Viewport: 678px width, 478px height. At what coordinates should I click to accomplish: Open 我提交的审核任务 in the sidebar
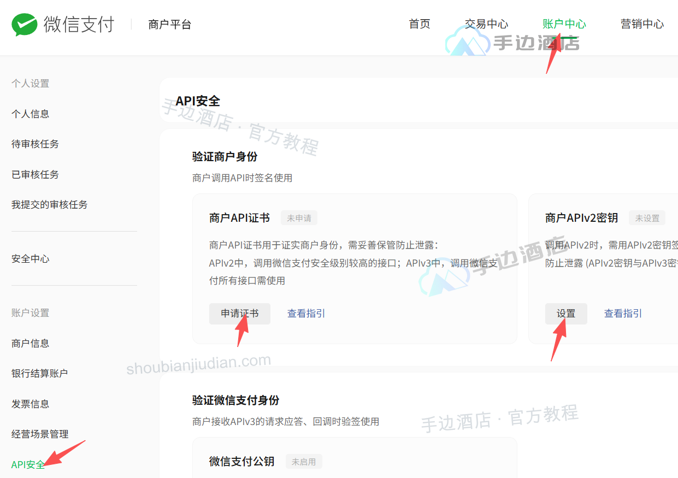tap(50, 204)
